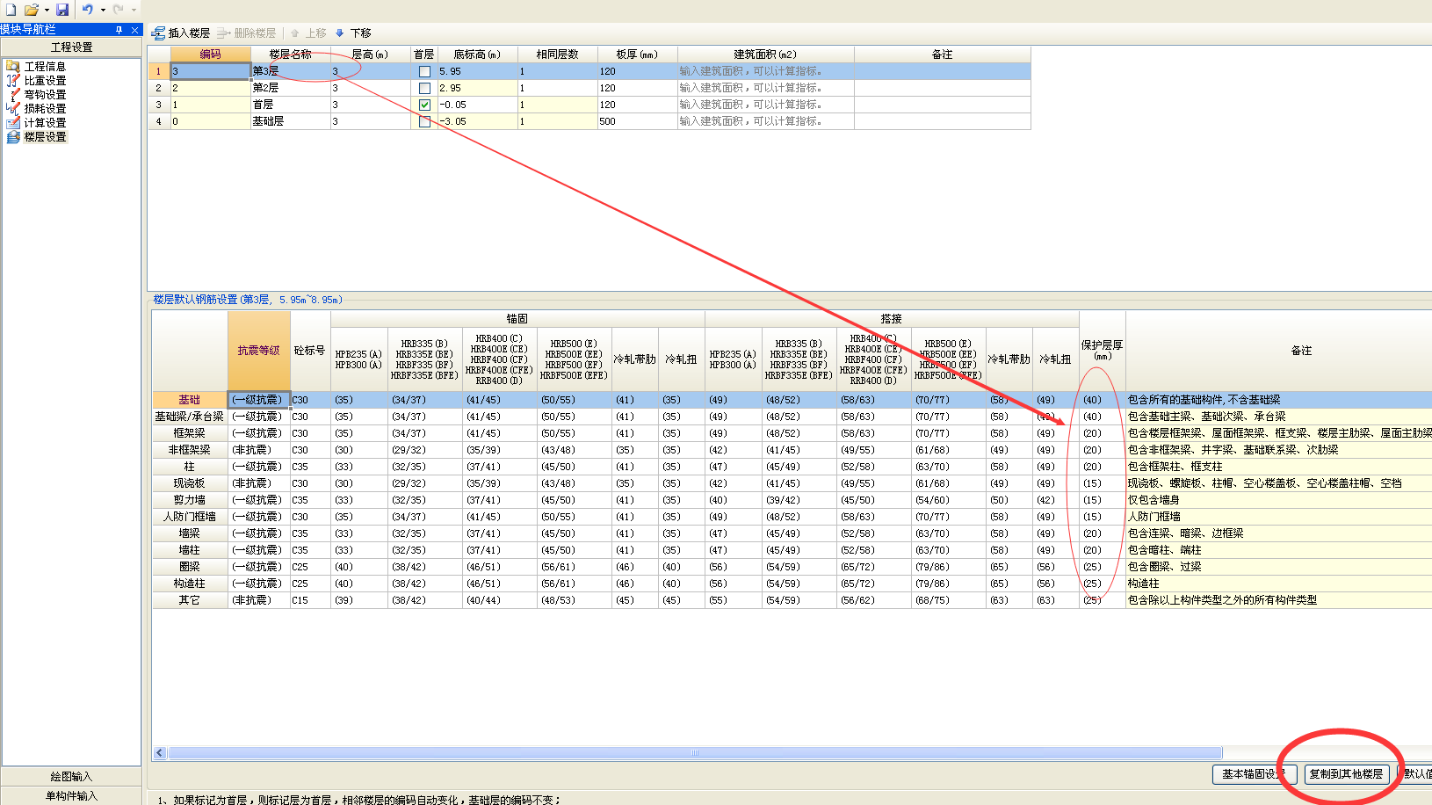Image resolution: width=1432 pixels, height=805 pixels.
Task: Select 弯钩设置 in navigation tree
Action: [45, 95]
